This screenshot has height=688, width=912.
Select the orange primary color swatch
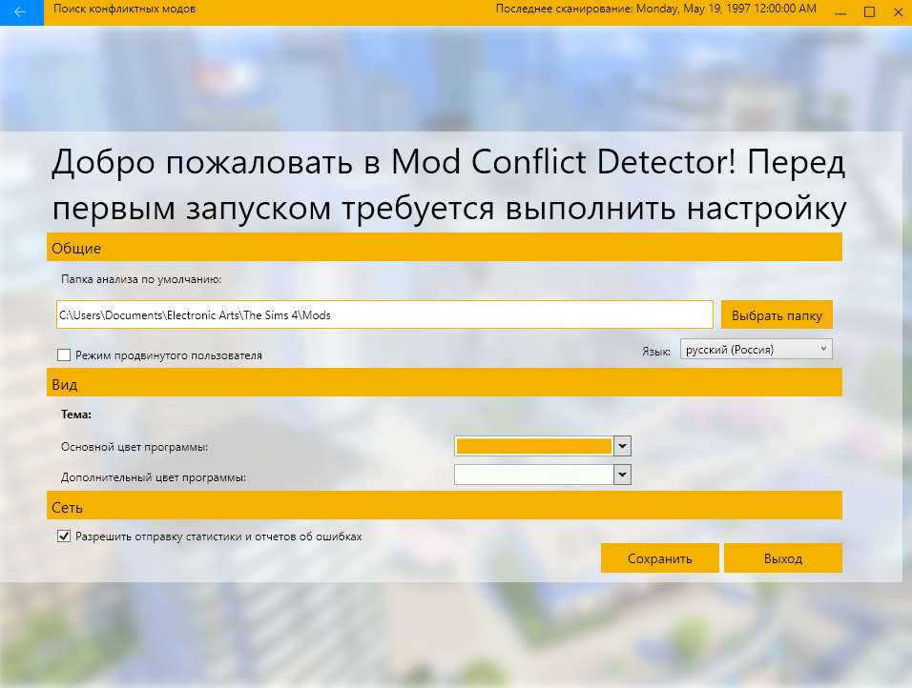point(534,446)
